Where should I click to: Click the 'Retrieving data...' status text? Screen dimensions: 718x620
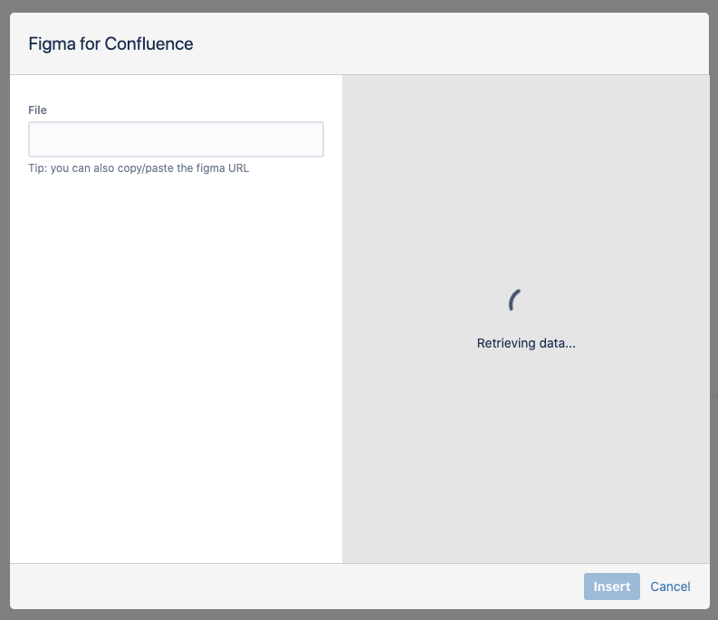526,343
